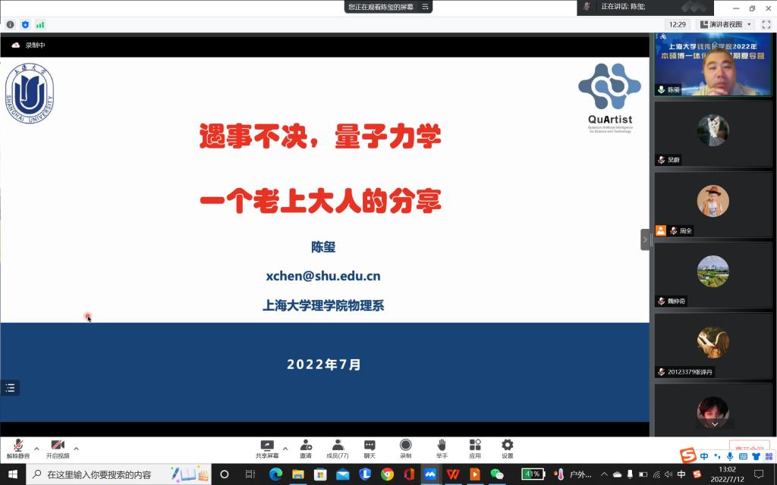
Task: Open the Apps panel icon
Action: pyautogui.click(x=475, y=447)
